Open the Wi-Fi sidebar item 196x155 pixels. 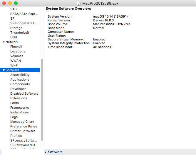(x=14, y=65)
